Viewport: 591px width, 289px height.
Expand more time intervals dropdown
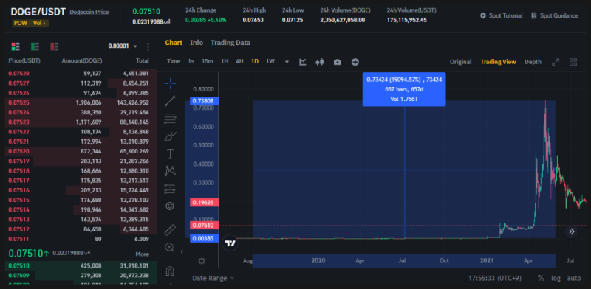(x=287, y=62)
